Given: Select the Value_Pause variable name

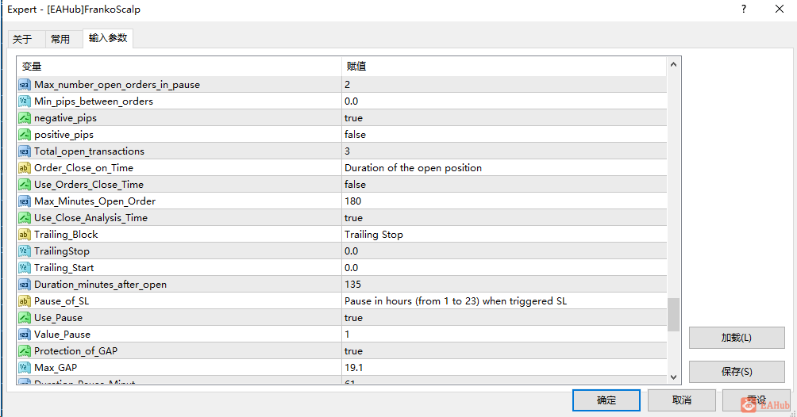Looking at the screenshot, I should (62, 335).
